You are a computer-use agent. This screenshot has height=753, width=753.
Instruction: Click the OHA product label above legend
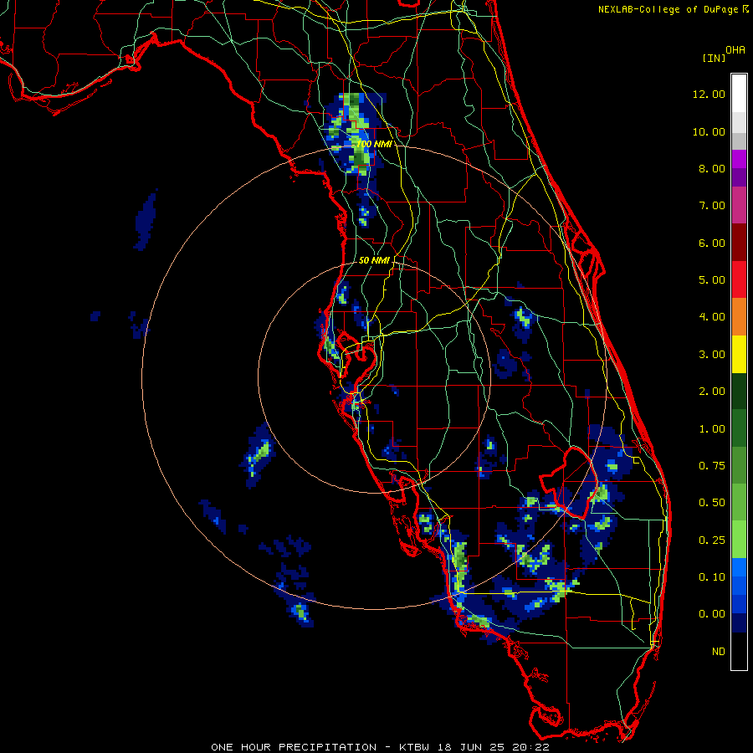click(735, 50)
